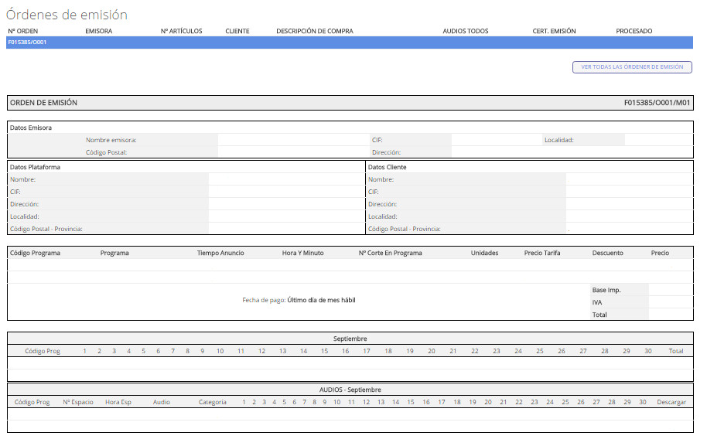Click the Nombre label under Datos Plataforma

[22, 179]
